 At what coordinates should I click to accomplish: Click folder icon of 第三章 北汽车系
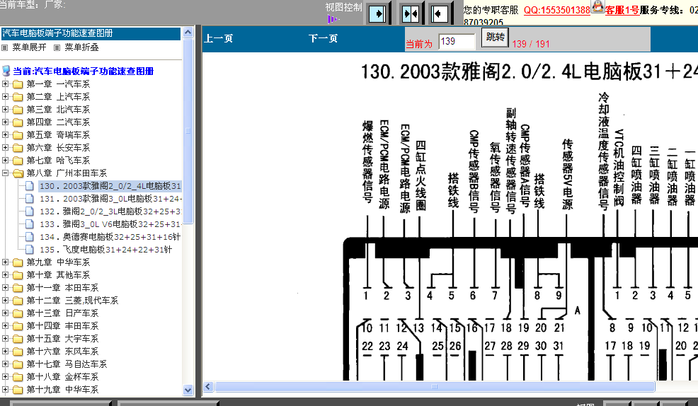click(x=18, y=110)
